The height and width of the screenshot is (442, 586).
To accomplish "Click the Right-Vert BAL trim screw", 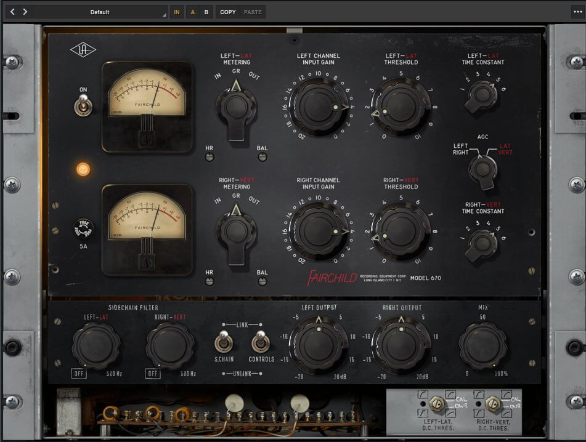I will pyautogui.click(x=262, y=281).
